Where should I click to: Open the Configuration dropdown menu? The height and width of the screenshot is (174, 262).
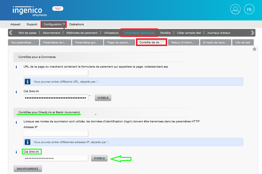(x=53, y=24)
